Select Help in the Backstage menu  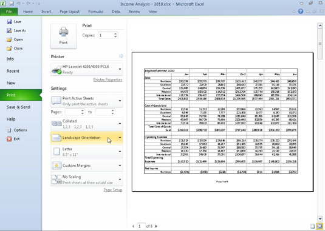tap(21, 119)
